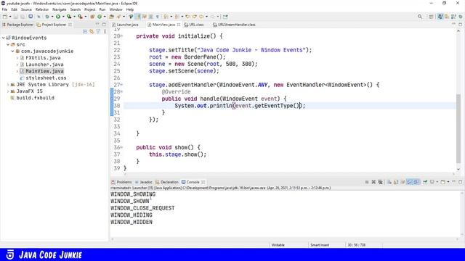The height and width of the screenshot is (261, 465).
Task: Click the Pin Console icon
Action: click(425, 182)
